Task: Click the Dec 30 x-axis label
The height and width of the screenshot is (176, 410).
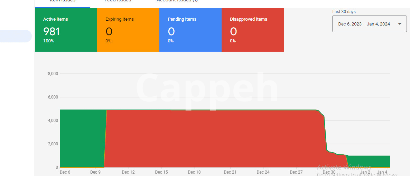Action: coord(329,172)
